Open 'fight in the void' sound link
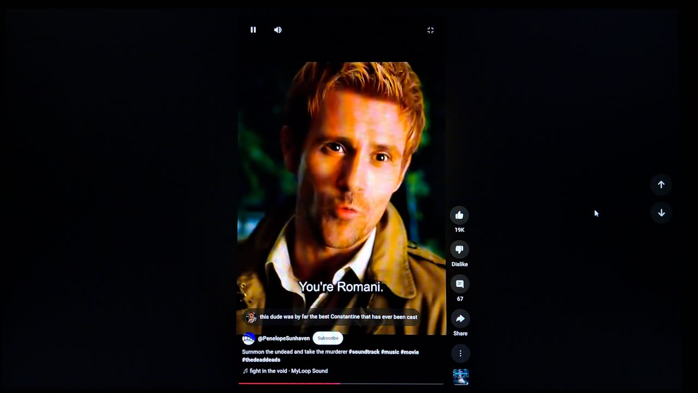This screenshot has width=698, height=393. pos(288,371)
